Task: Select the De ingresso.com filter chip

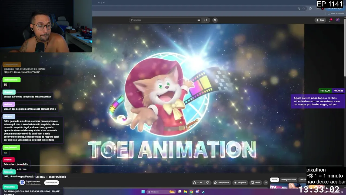Action: click(x=288, y=180)
